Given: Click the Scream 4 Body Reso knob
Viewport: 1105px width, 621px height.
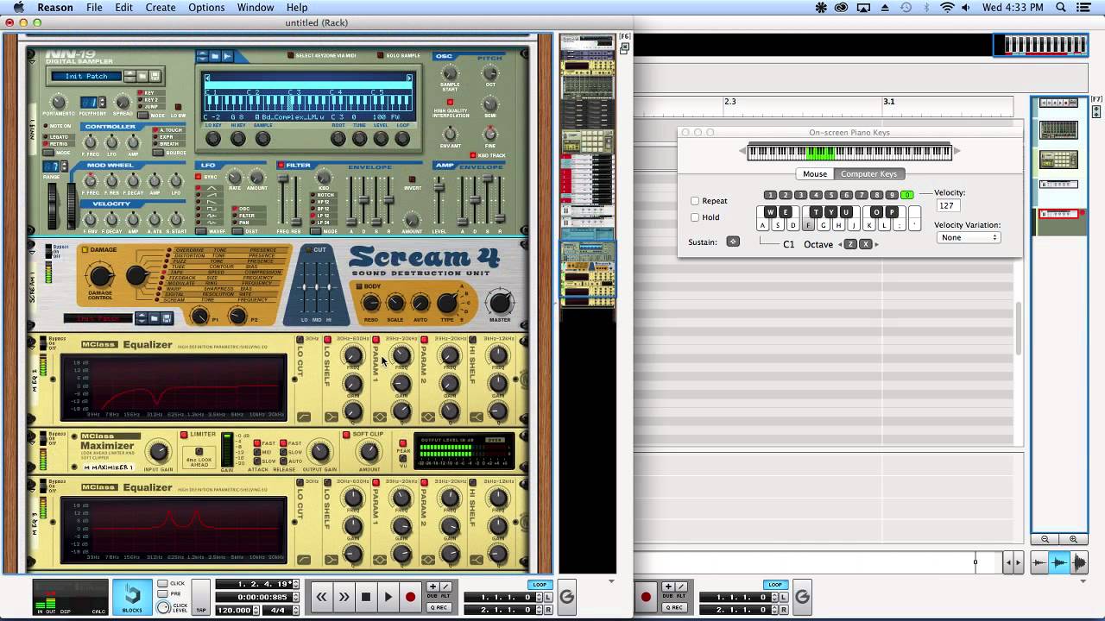Looking at the screenshot, I should (370, 303).
